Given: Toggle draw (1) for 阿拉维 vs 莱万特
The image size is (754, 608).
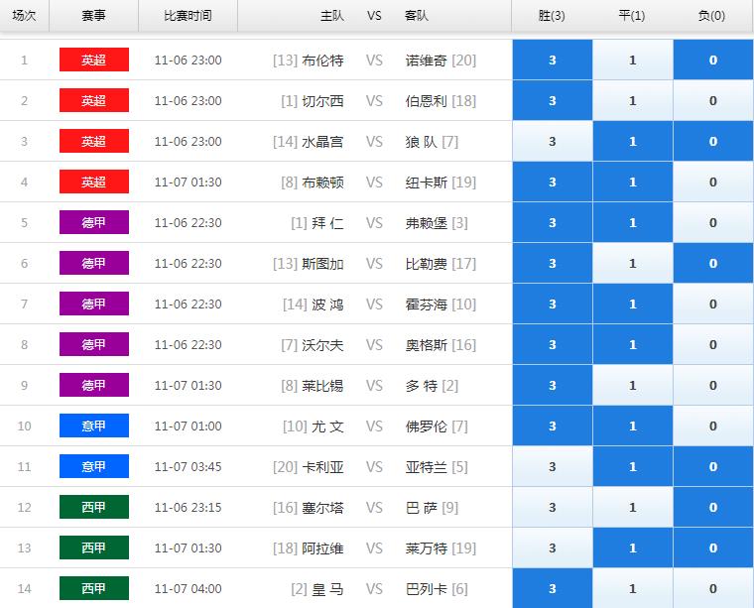Looking at the screenshot, I should (633, 547).
